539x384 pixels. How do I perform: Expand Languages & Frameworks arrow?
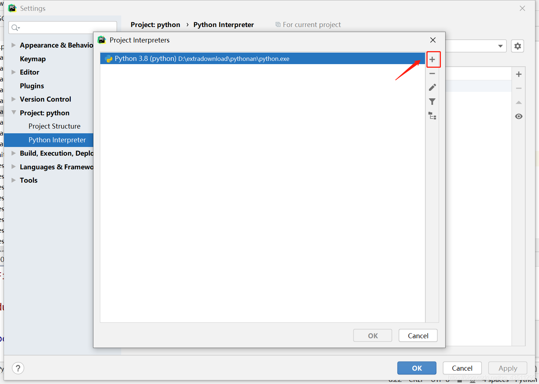[x=13, y=167]
